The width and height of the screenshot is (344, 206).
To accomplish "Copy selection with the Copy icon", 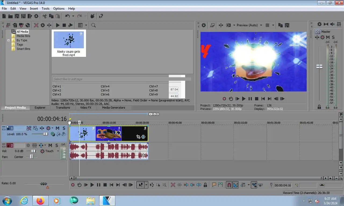I will [x=51, y=16].
